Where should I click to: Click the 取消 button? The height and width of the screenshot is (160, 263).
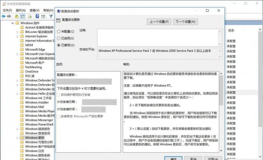pyautogui.click(x=193, y=158)
